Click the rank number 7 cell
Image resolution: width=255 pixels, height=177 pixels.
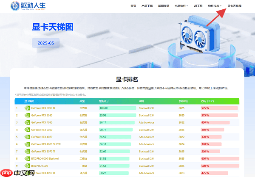(x=17, y=152)
